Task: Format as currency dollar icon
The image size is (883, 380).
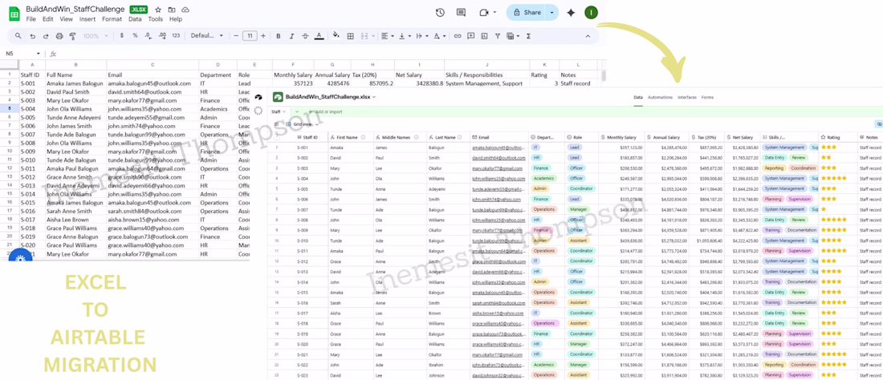Action: (122, 36)
